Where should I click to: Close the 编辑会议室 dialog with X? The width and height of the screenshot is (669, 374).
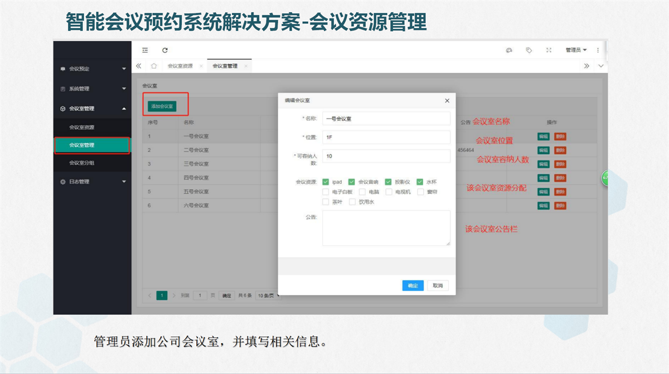coord(447,101)
